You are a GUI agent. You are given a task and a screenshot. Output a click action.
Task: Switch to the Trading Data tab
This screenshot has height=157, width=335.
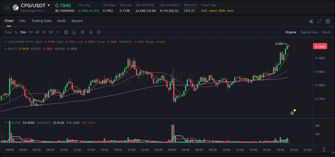41,21
